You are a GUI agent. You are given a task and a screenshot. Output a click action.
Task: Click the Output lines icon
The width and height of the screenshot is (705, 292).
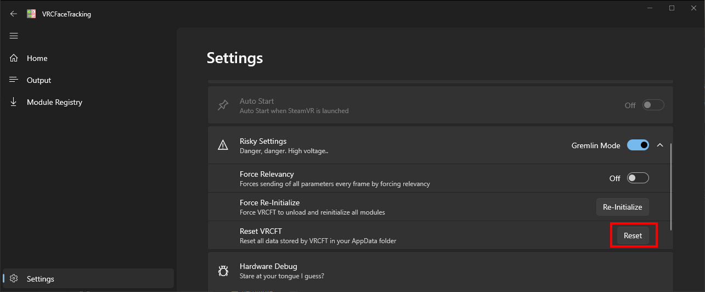point(14,80)
